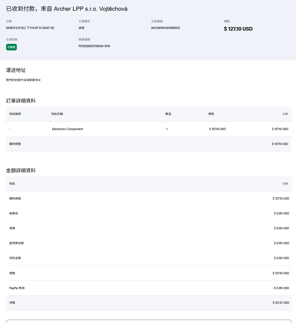Image resolution: width=296 pixels, height=323 pixels.
Task: Click the 物品名稱 column header
Action: [57, 114]
